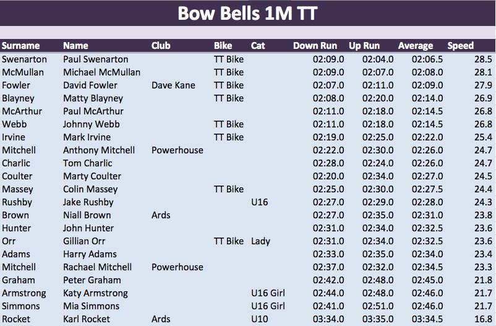This screenshot has width=496, height=326.
Task: Click the Dave Kane club cell
Action: pyautogui.click(x=173, y=85)
